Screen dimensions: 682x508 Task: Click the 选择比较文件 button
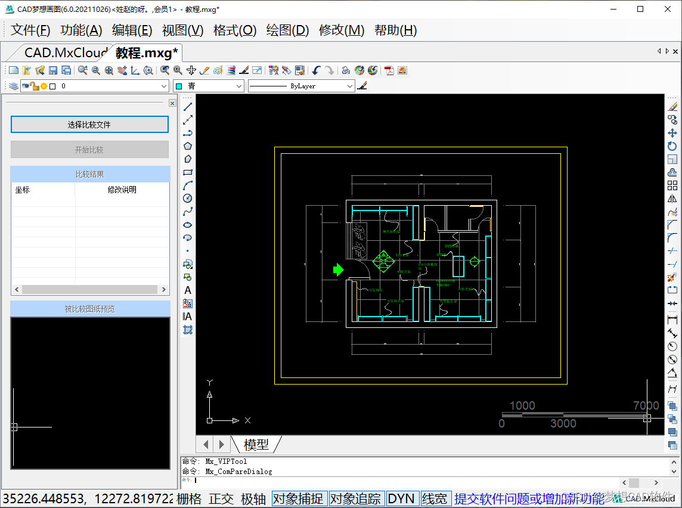tap(89, 125)
